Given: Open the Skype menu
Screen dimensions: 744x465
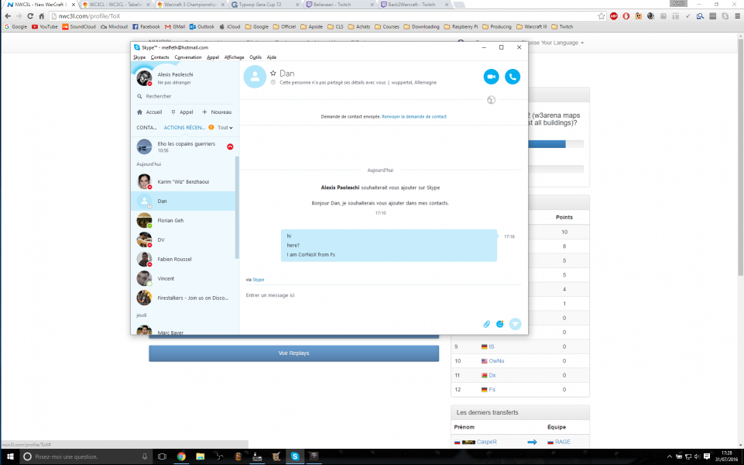Looking at the screenshot, I should pos(139,57).
